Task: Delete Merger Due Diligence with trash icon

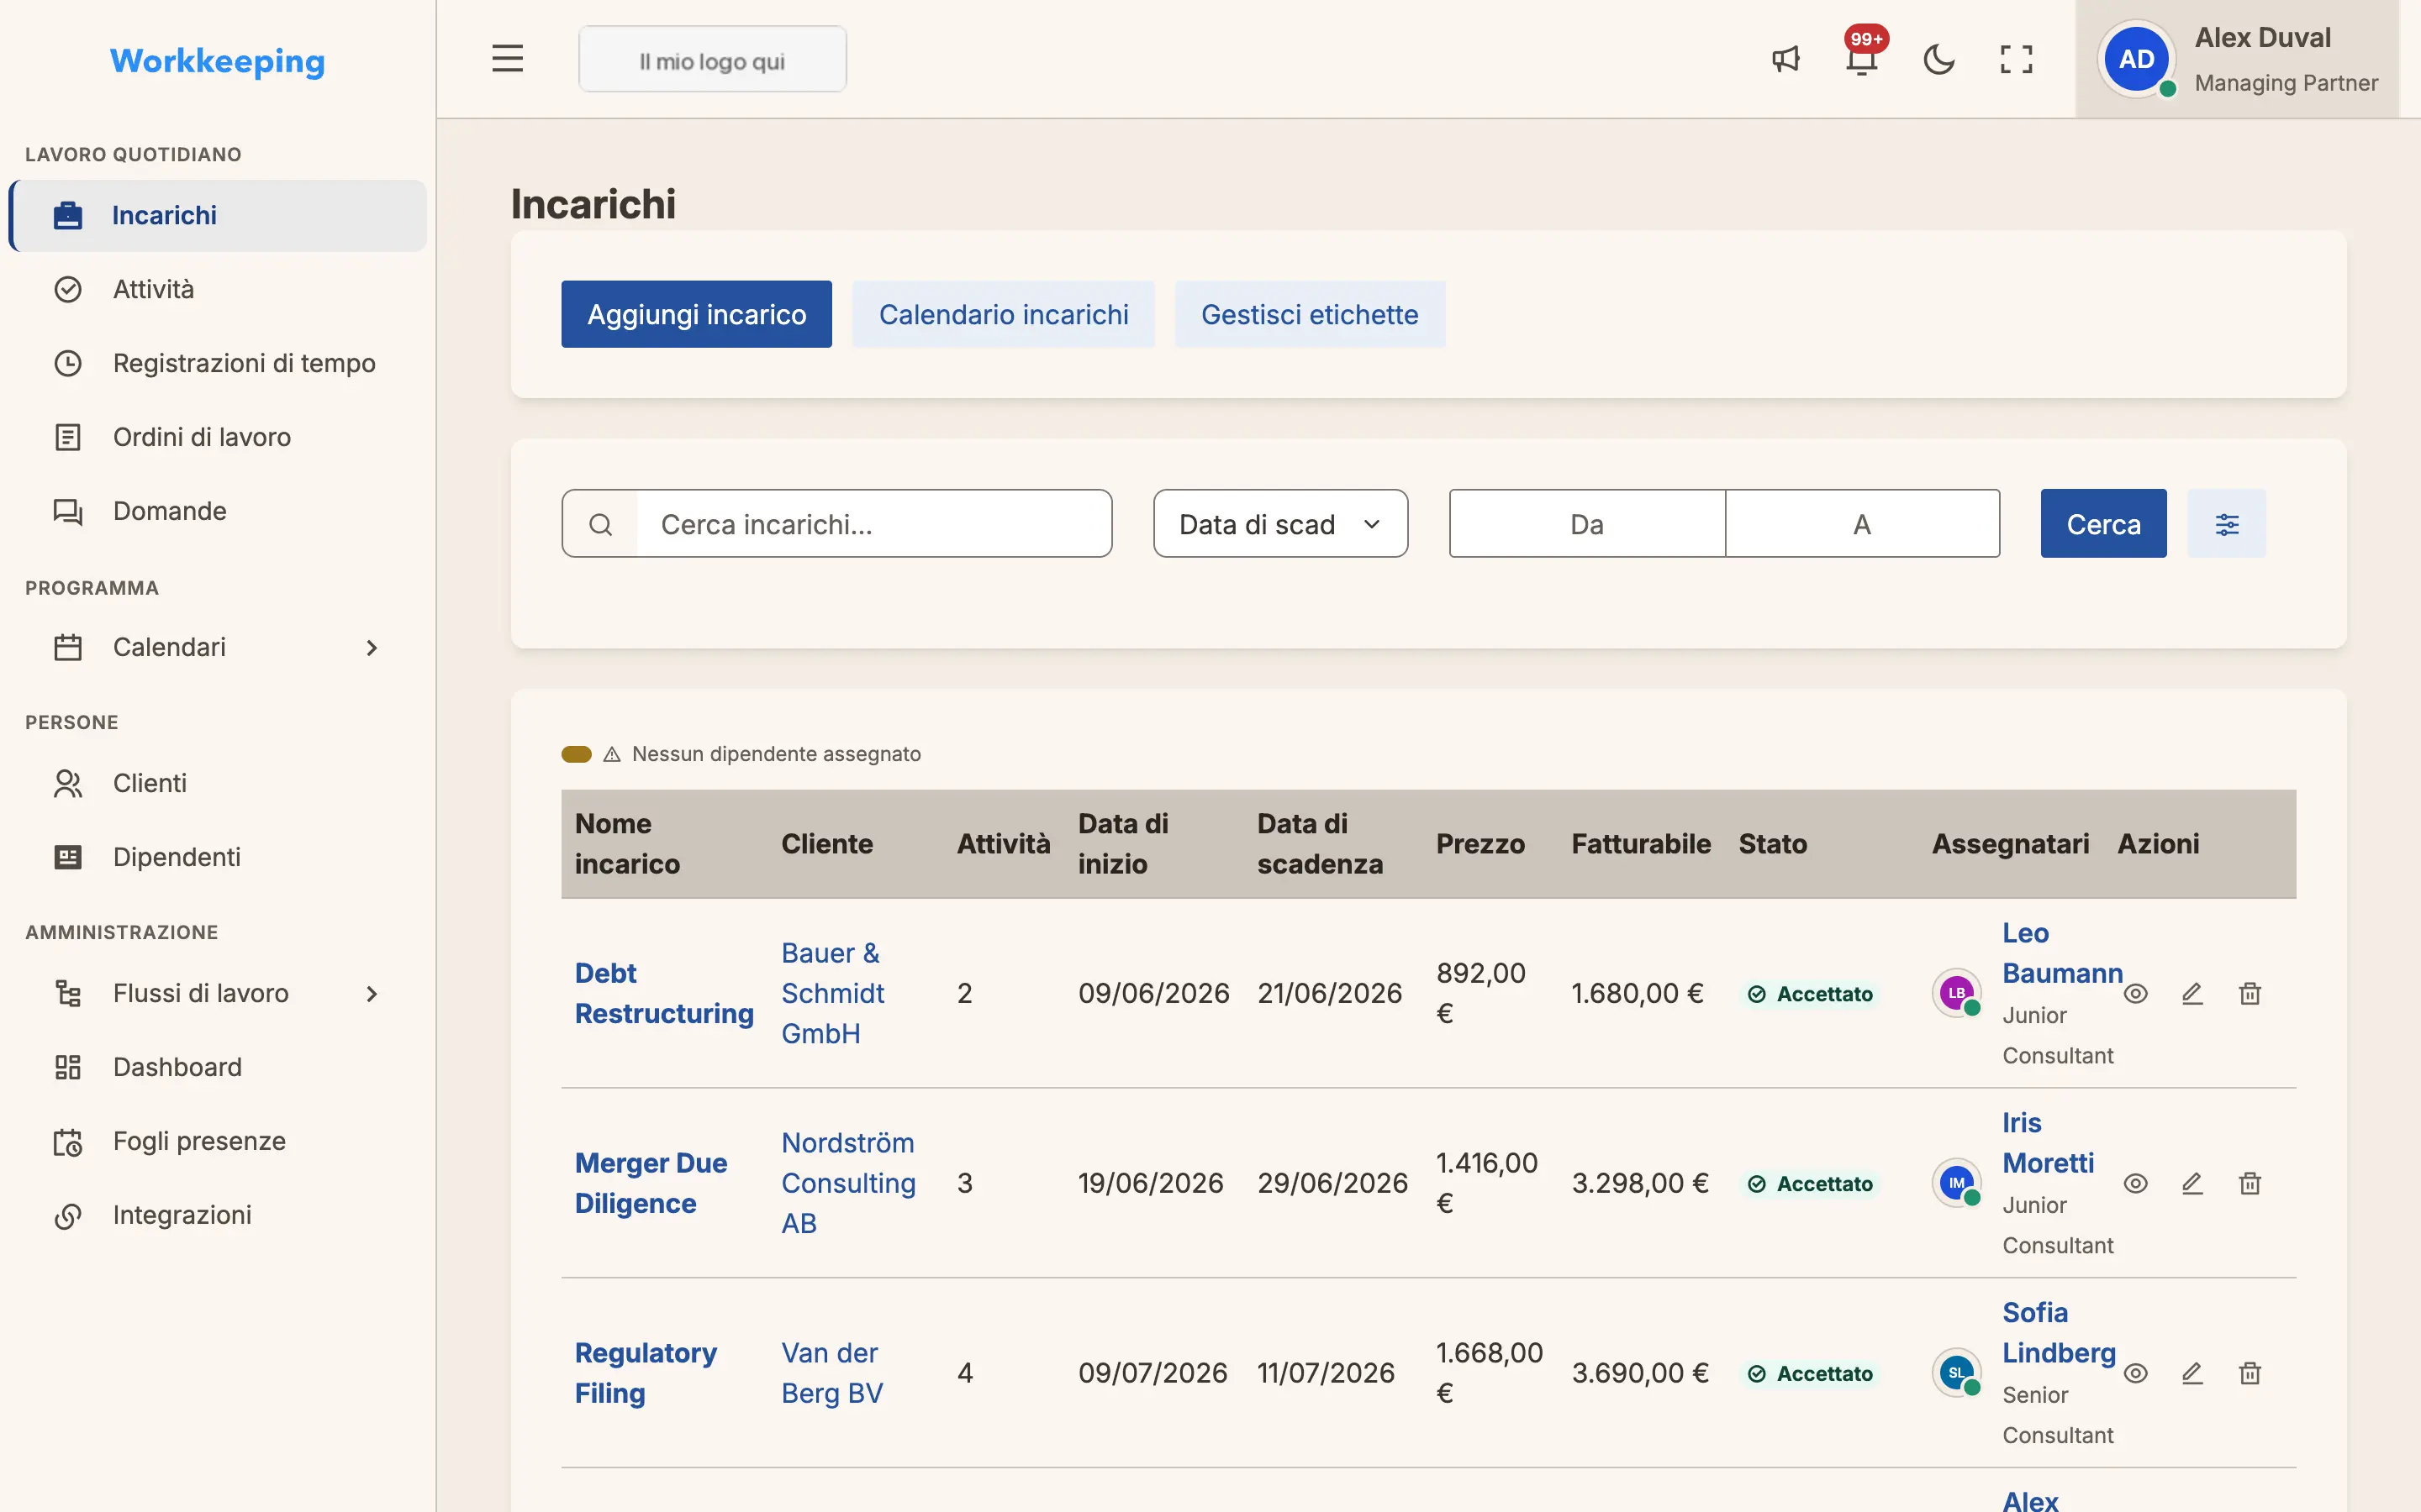Action: pyautogui.click(x=2250, y=1183)
